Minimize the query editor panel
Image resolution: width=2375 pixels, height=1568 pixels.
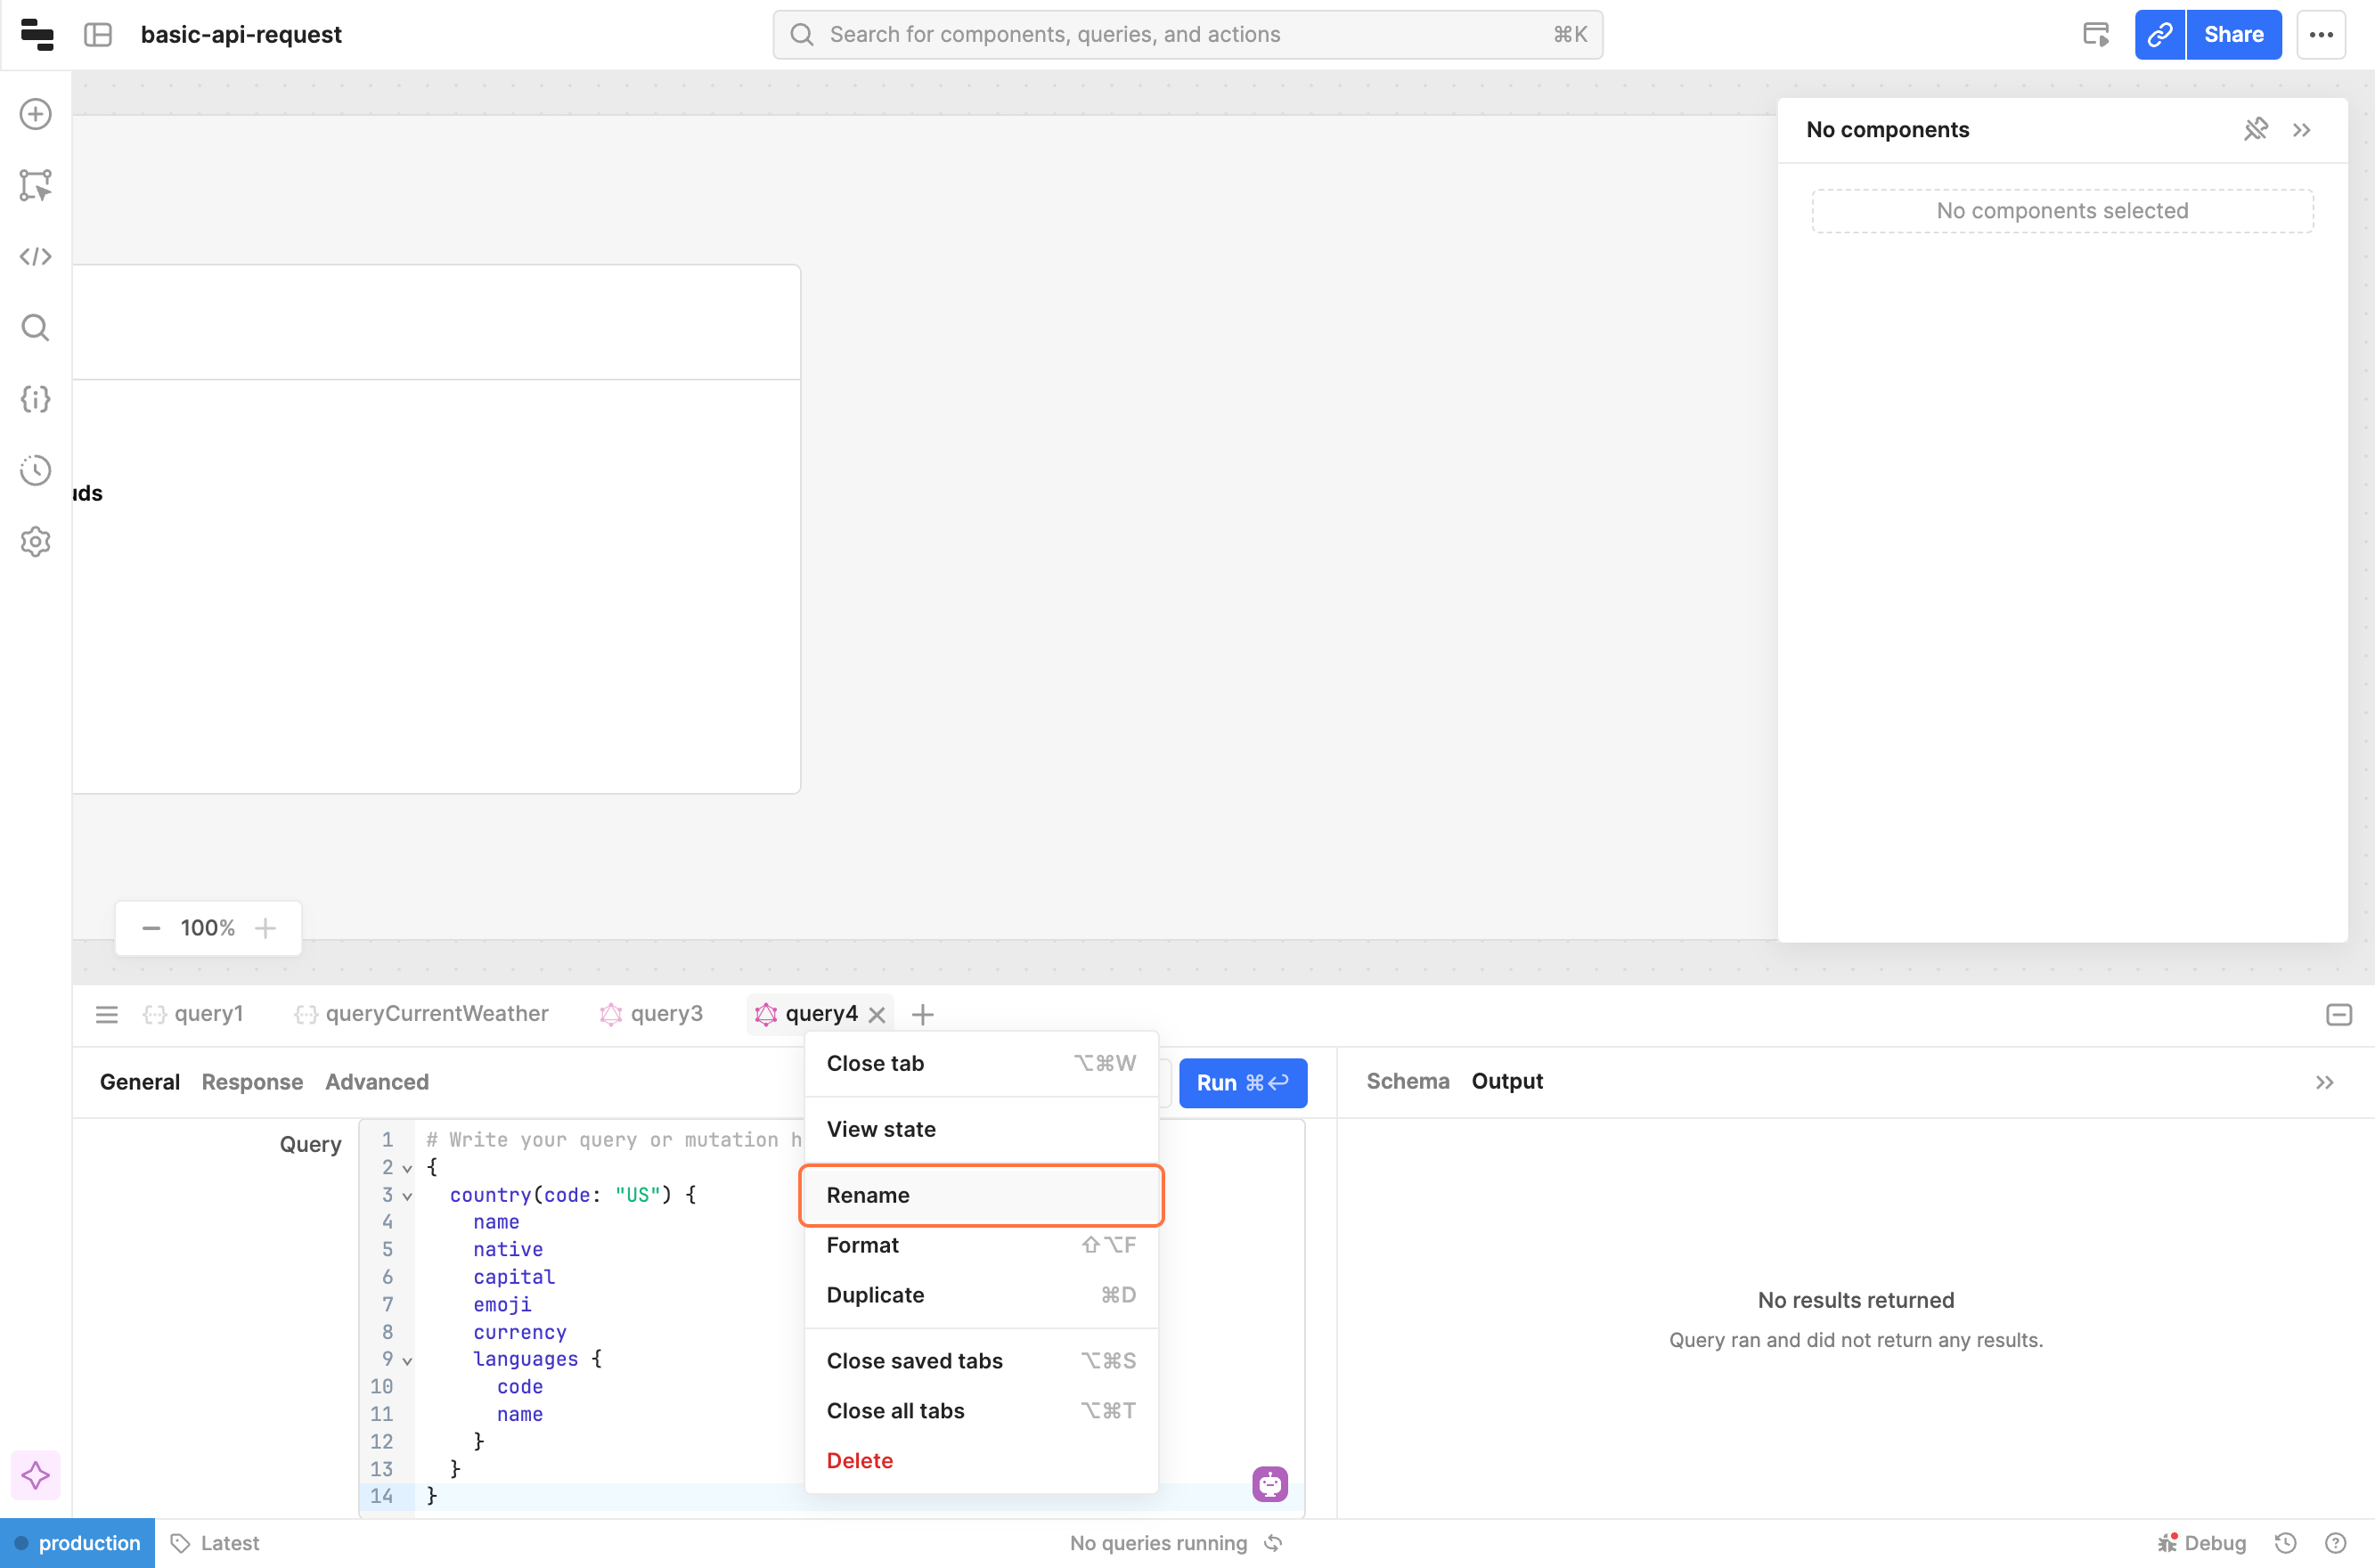2338,1015
